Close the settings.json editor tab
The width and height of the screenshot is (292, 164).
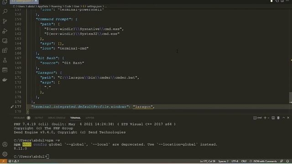coord(36,1)
